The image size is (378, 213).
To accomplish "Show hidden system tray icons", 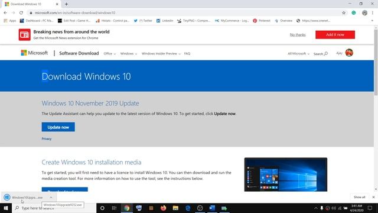I will coord(316,208).
